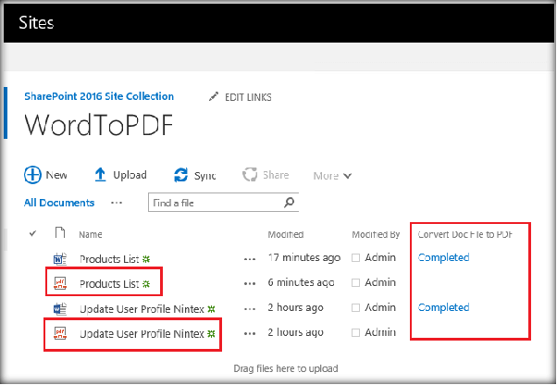Image resolution: width=557 pixels, height=385 pixels.
Task: Select the All Documents view
Action: (x=59, y=203)
